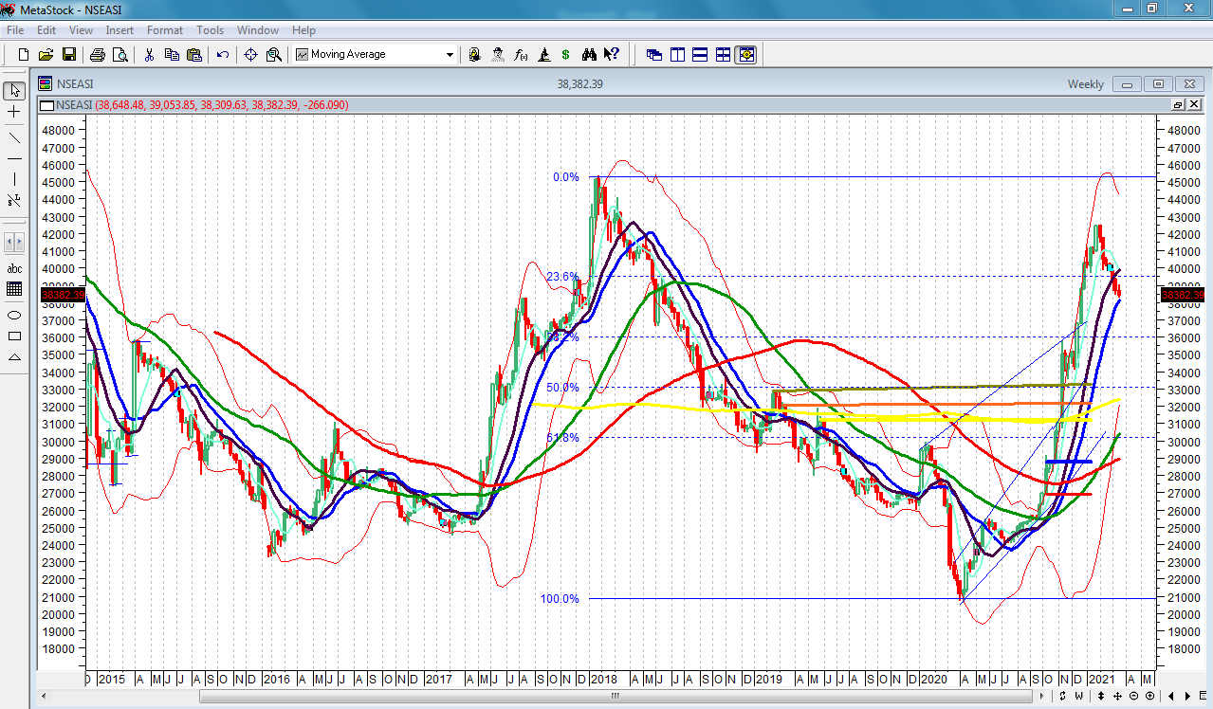
Task: Open the Insert menu
Action: click(x=119, y=30)
